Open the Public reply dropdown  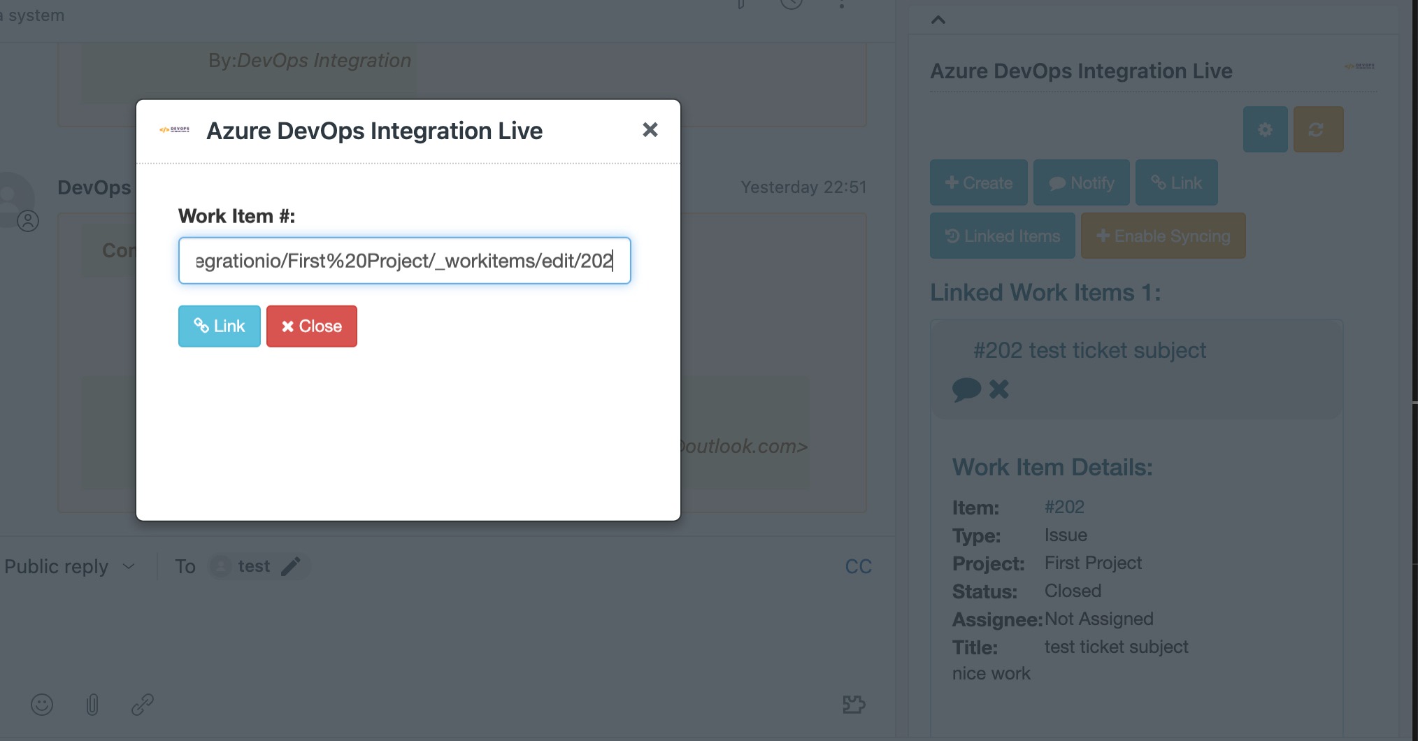69,566
